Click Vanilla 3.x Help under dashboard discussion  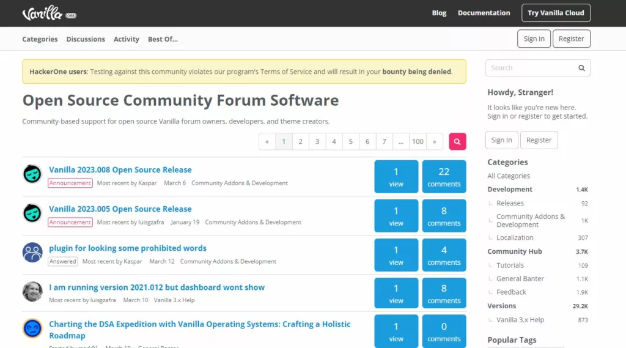pos(174,300)
